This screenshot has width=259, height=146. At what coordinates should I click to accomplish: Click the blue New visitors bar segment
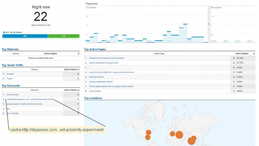25,36
